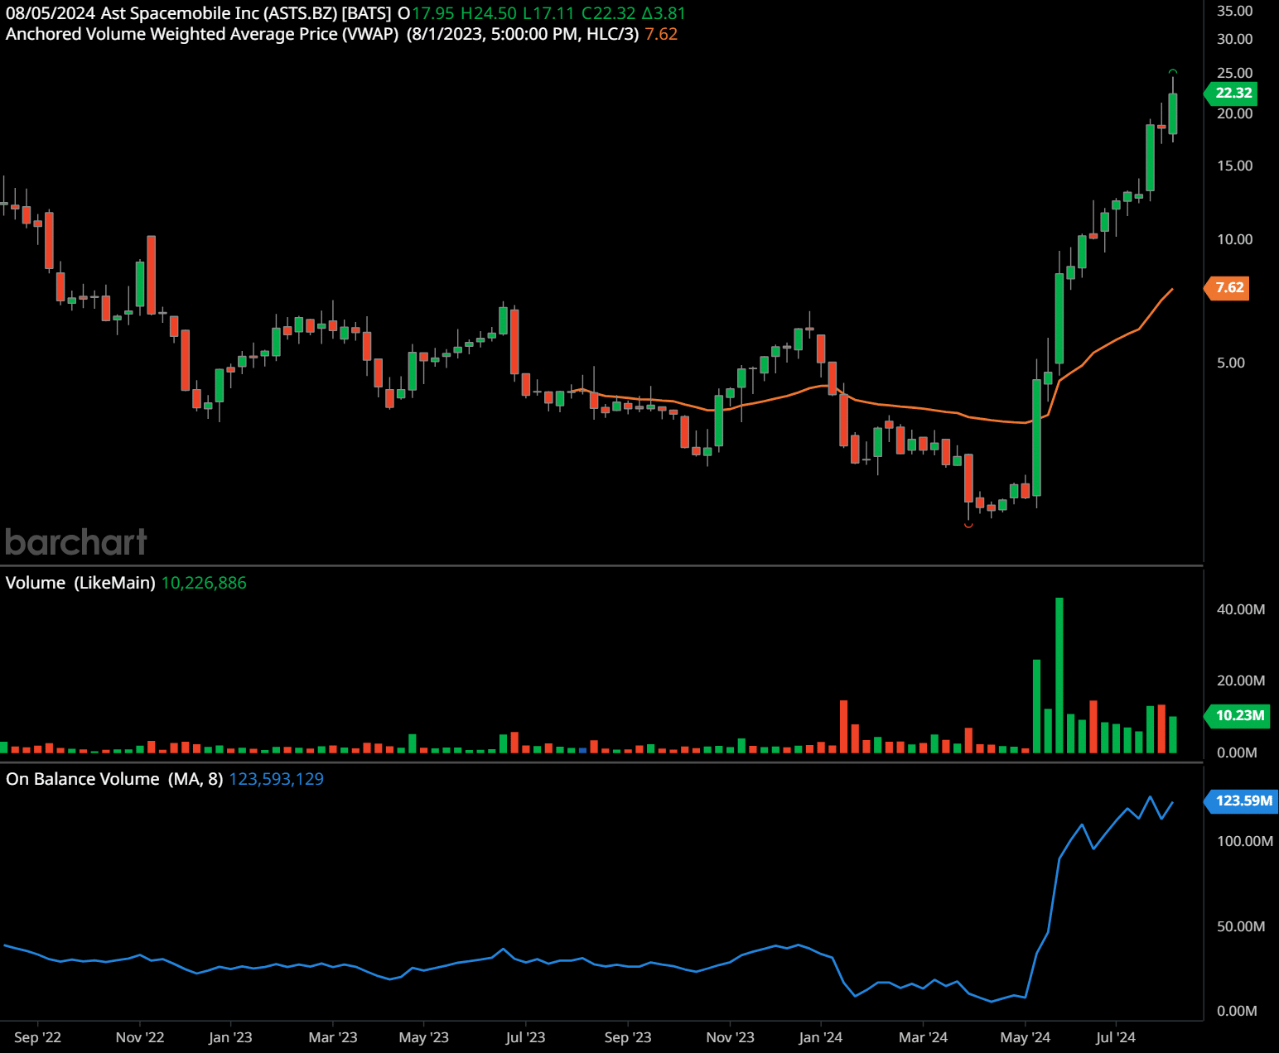
Task: Click the 15.00 price axis label
Action: [1234, 166]
